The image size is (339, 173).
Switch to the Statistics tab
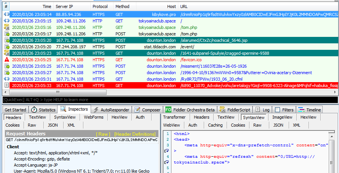point(43,110)
